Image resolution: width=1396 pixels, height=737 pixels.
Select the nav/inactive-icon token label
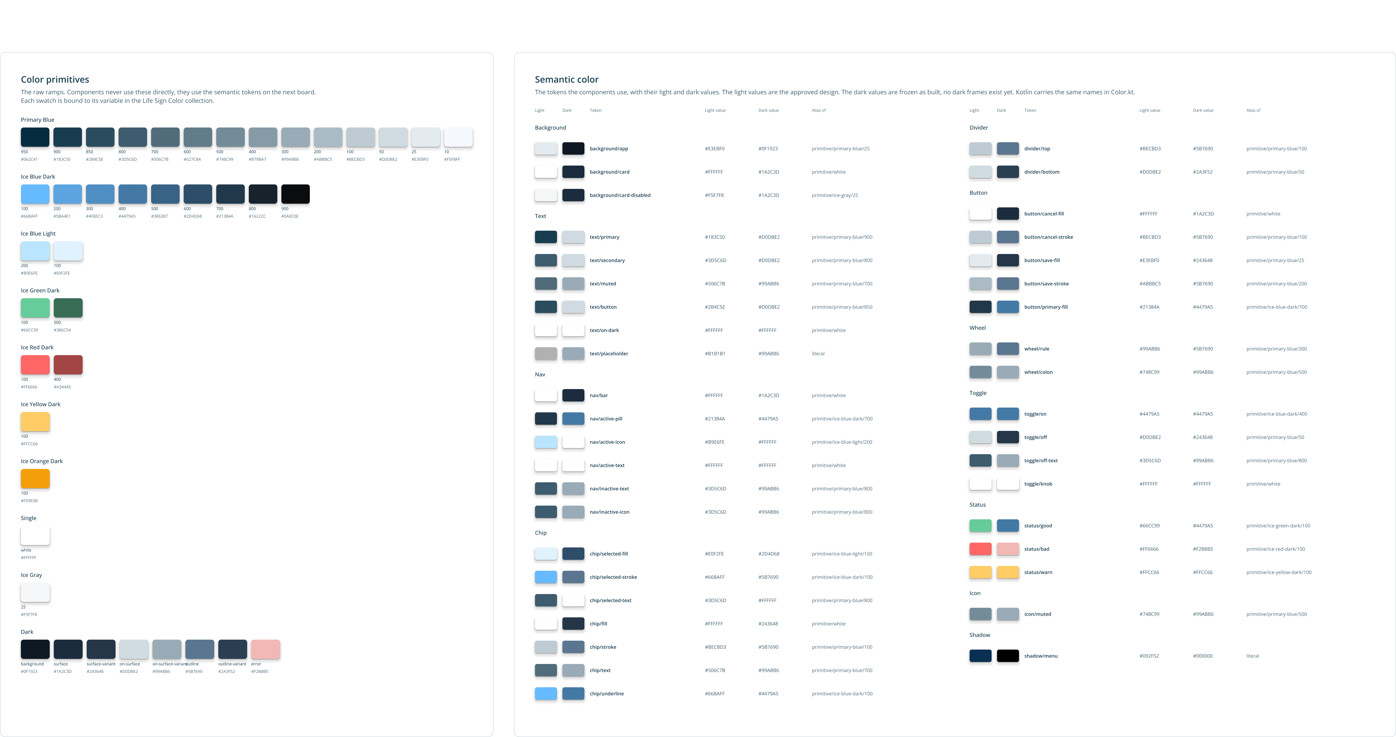tap(609, 512)
